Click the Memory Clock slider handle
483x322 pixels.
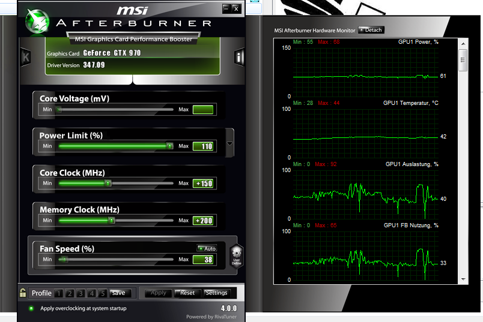pyautogui.click(x=112, y=220)
